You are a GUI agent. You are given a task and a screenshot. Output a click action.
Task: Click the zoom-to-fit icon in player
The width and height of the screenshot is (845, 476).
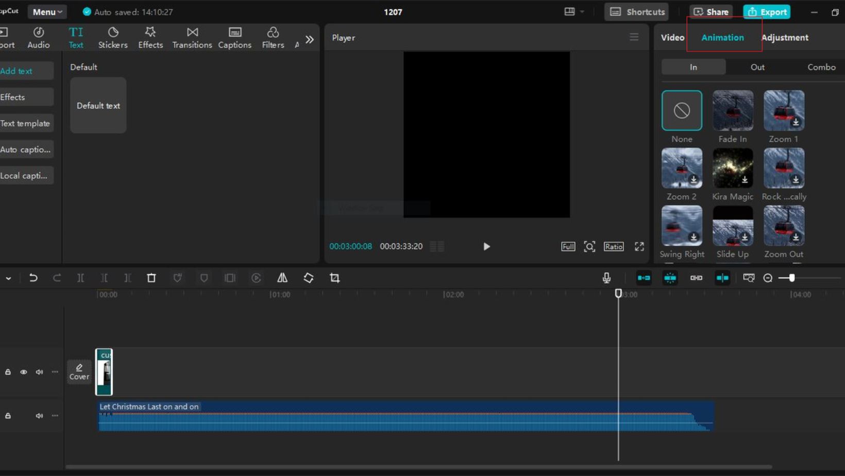tap(589, 247)
